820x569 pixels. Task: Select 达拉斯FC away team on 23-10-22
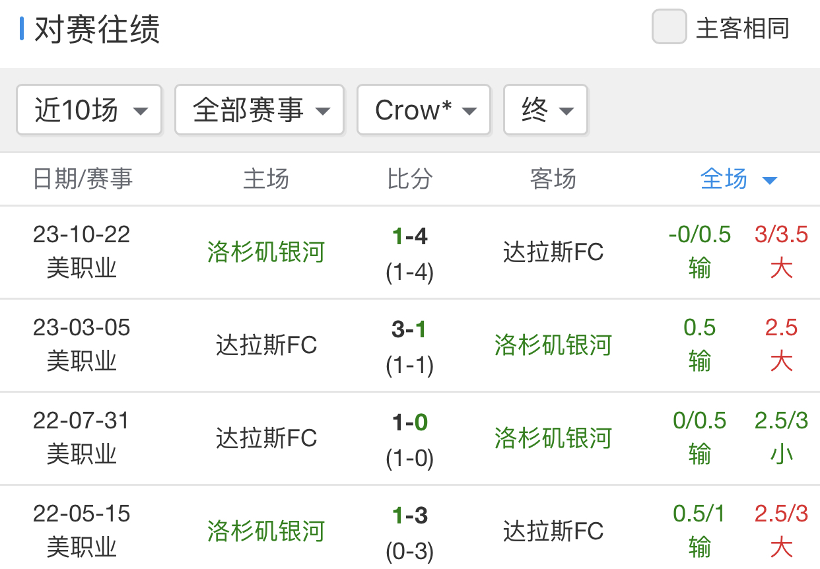pos(553,252)
